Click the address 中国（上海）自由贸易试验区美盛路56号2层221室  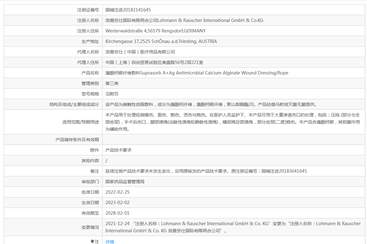[x=154, y=62]
